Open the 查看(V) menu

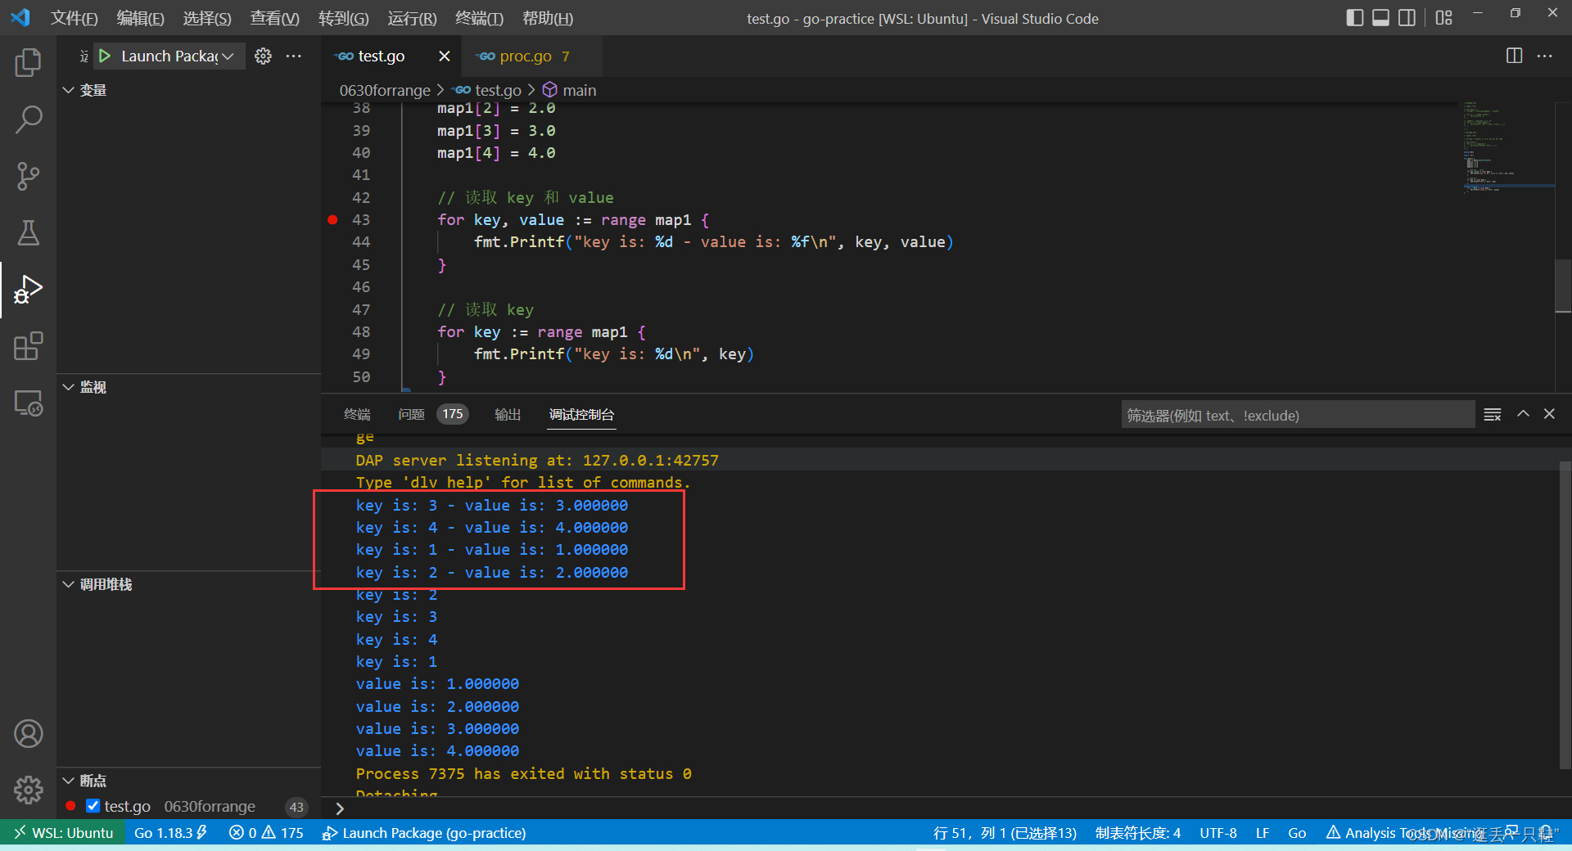pos(274,18)
